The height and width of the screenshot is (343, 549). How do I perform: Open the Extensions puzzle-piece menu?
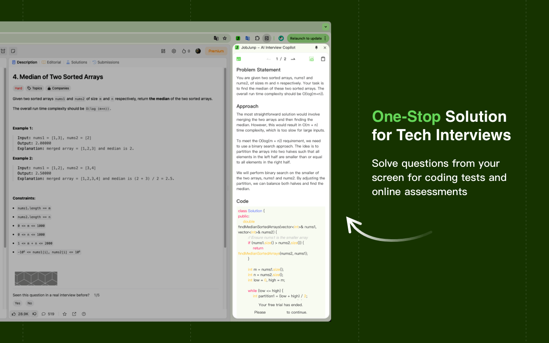[x=257, y=38]
